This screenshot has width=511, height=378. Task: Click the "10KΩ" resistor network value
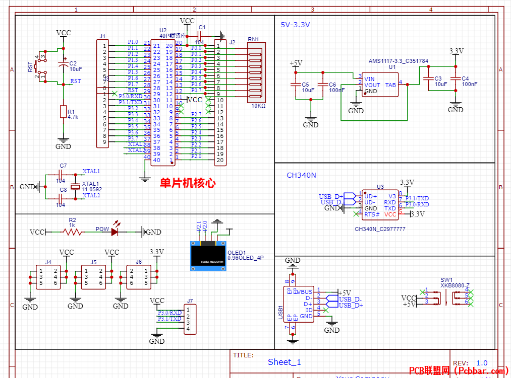258,106
